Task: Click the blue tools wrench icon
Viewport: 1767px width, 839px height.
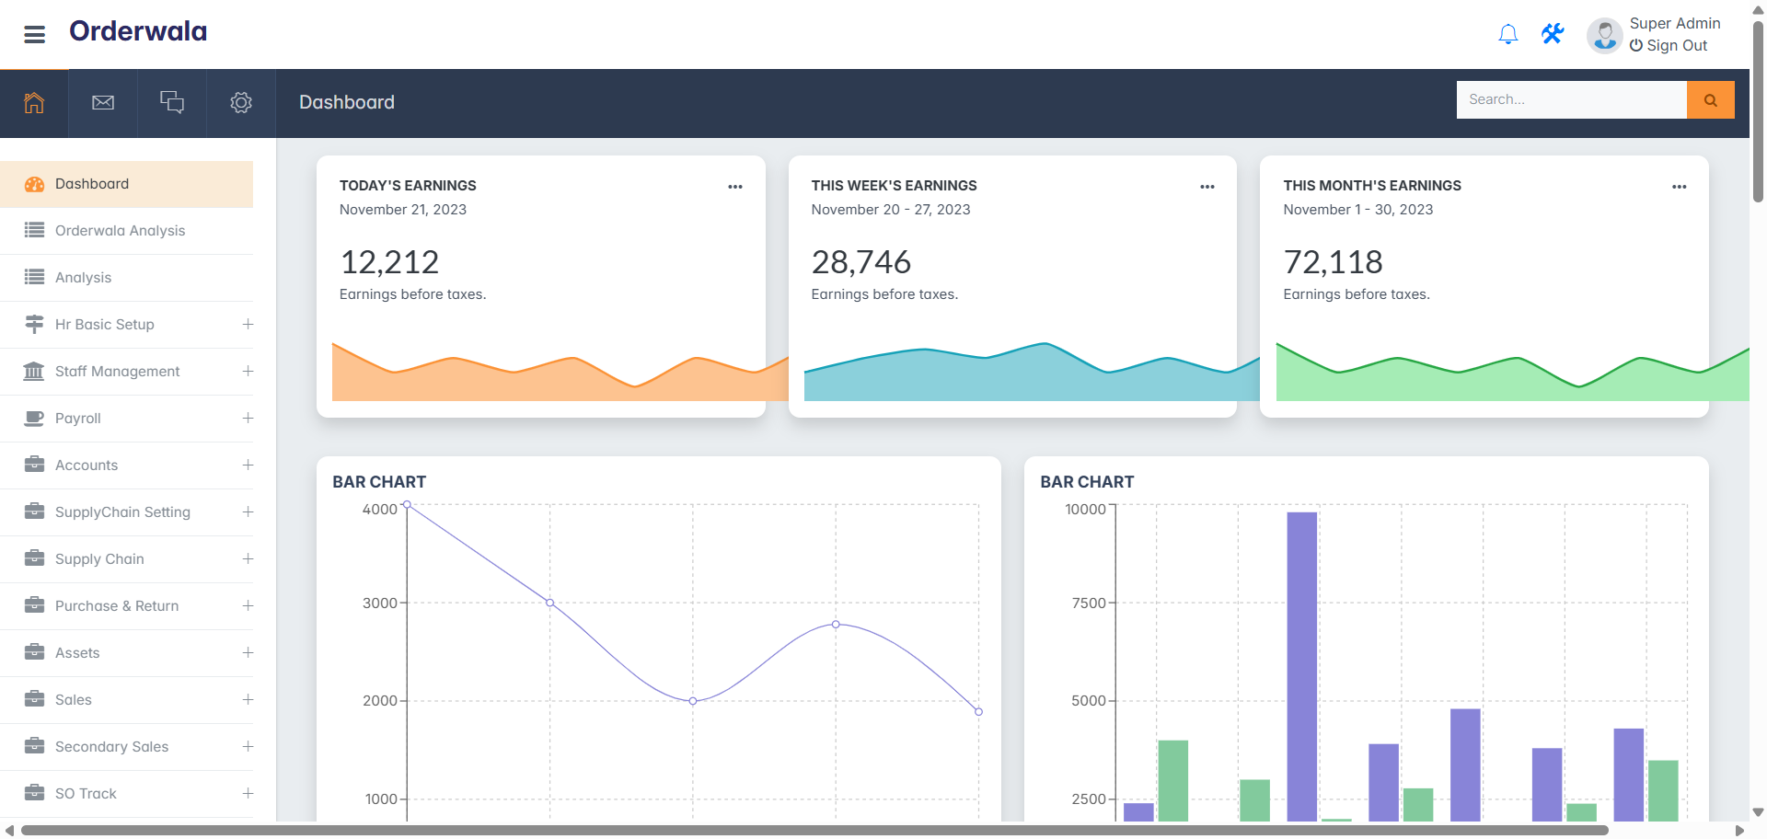Action: tap(1553, 35)
